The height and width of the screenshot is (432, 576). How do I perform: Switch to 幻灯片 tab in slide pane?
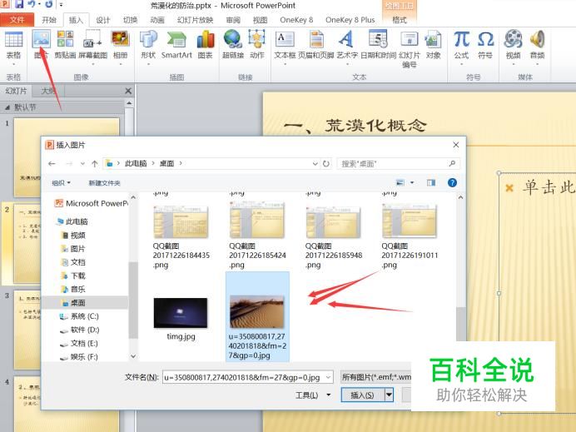click(x=16, y=91)
